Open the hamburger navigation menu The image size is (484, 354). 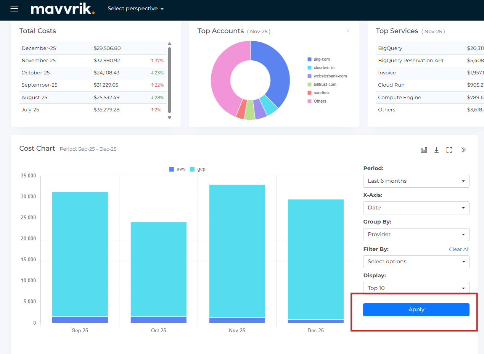[x=14, y=8]
